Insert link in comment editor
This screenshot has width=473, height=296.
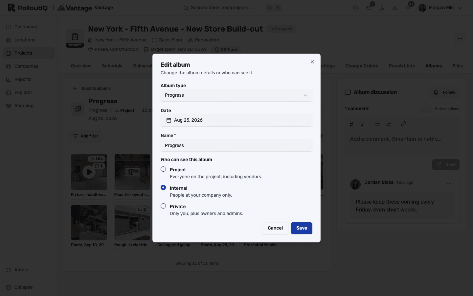click(403, 124)
